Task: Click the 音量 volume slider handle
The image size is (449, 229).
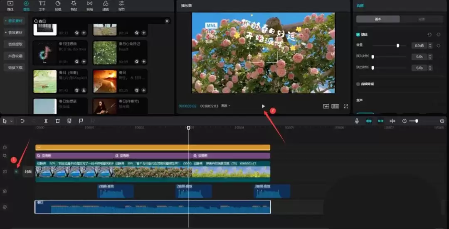Action: click(x=398, y=46)
